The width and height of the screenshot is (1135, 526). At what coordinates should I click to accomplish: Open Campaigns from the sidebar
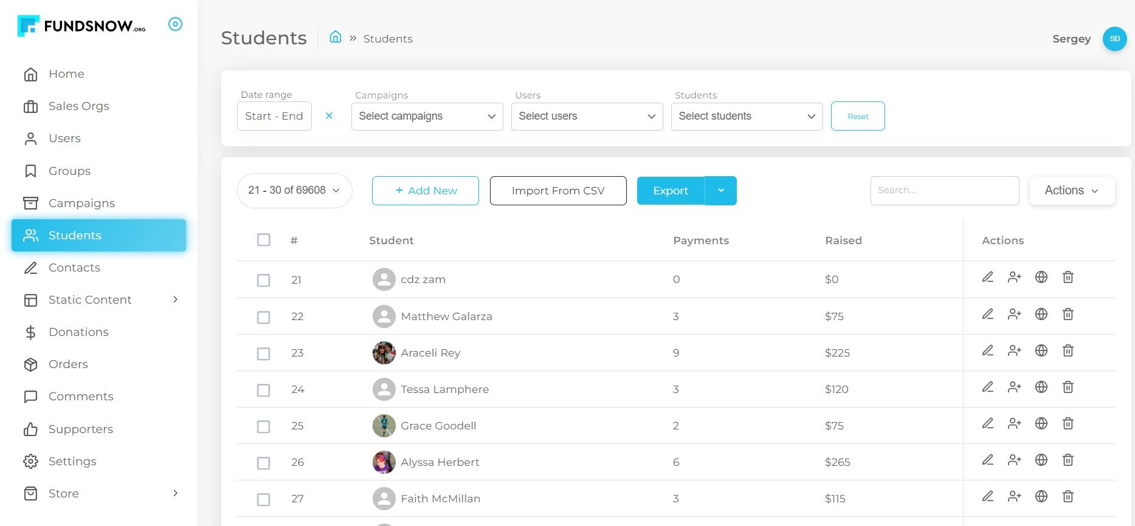pyautogui.click(x=81, y=203)
